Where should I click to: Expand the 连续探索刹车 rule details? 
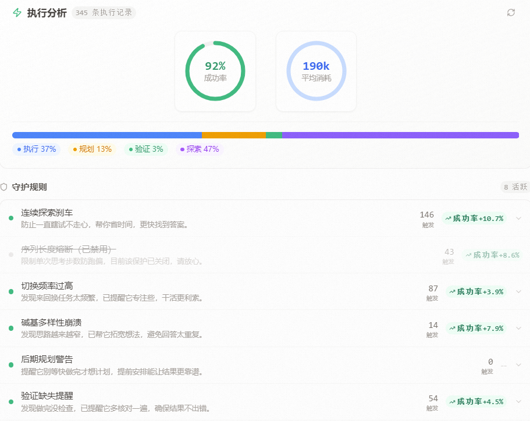point(520,219)
